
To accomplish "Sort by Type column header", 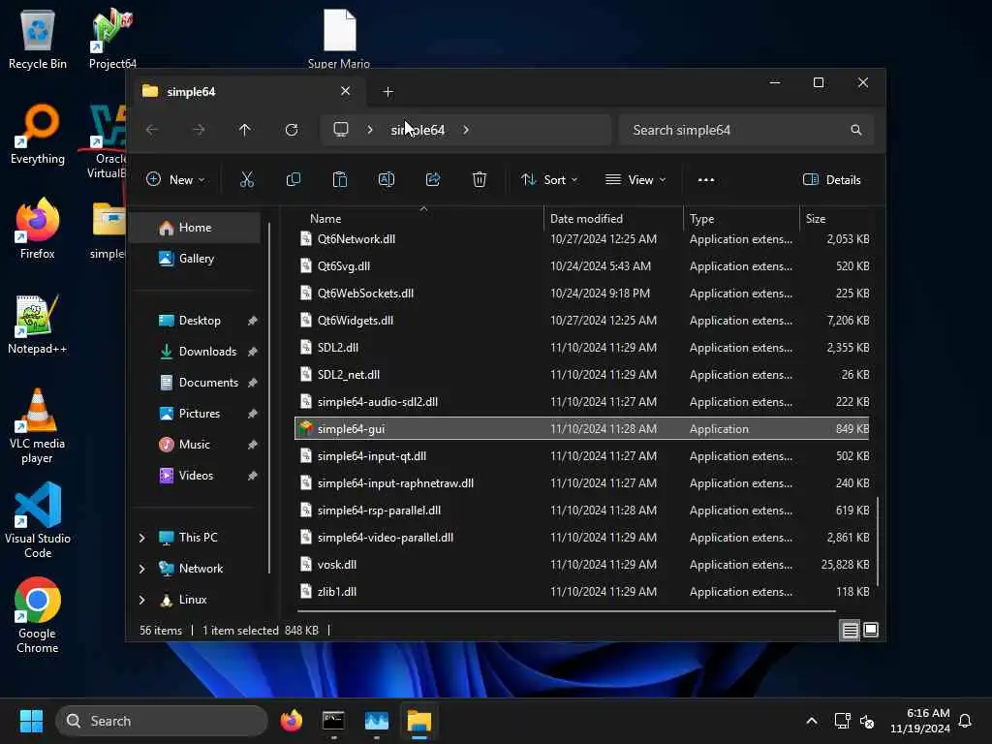I will (x=741, y=219).
